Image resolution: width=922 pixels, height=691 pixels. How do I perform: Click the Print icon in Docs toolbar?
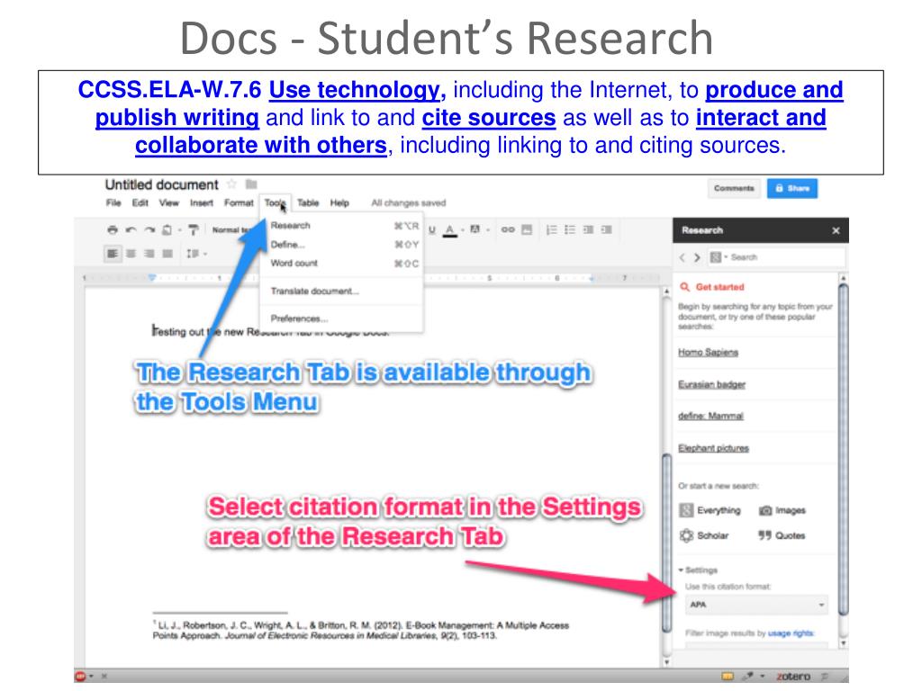[x=113, y=229]
